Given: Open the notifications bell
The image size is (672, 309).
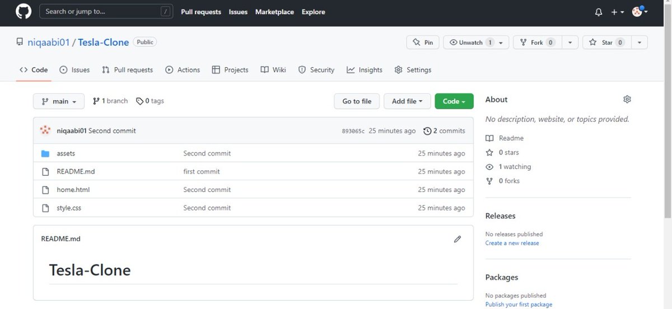Looking at the screenshot, I should [x=599, y=12].
